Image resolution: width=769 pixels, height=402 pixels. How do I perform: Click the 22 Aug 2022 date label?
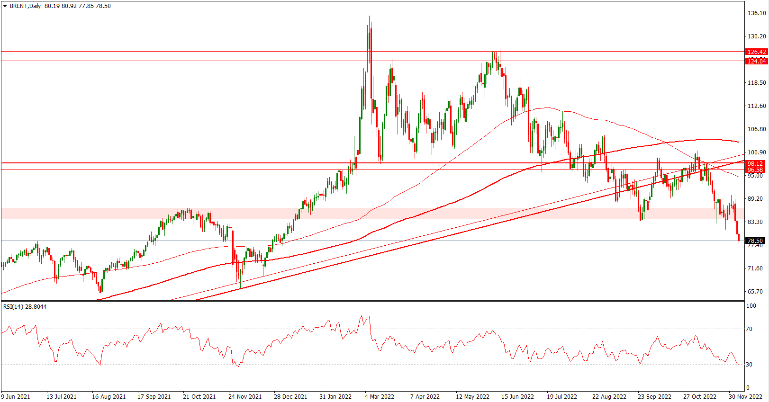click(609, 396)
